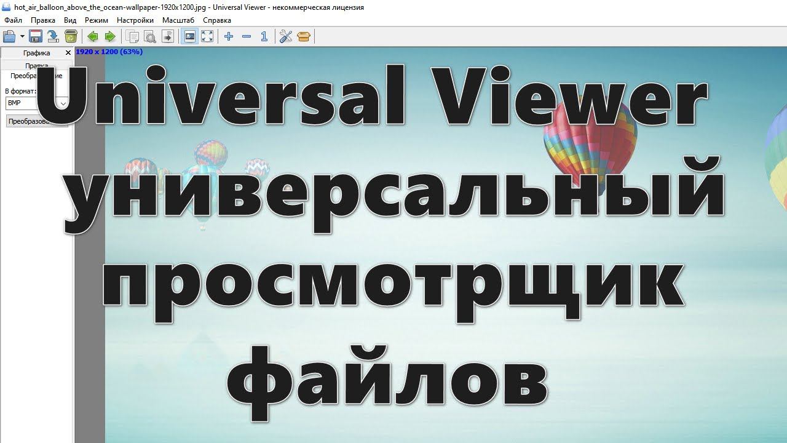Open settings via wrench and screwdriver icon
Viewport: 787px width, 443px height.
[x=286, y=37]
